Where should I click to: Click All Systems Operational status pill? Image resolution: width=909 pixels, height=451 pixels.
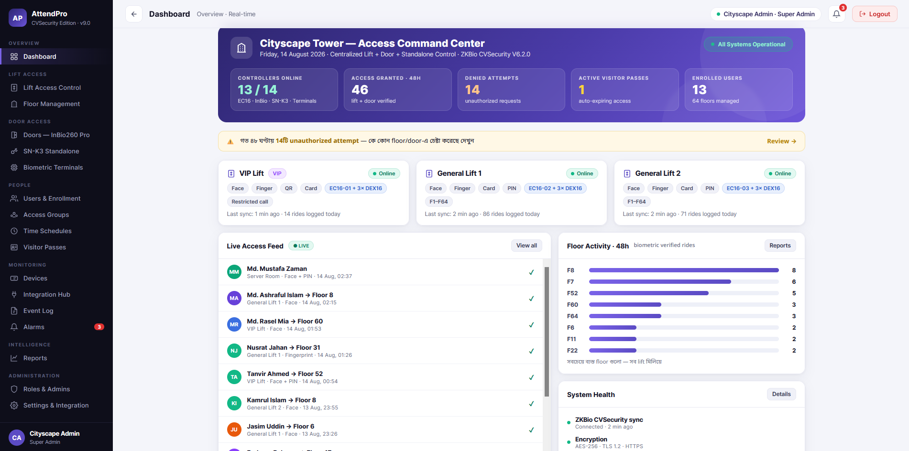coord(748,44)
